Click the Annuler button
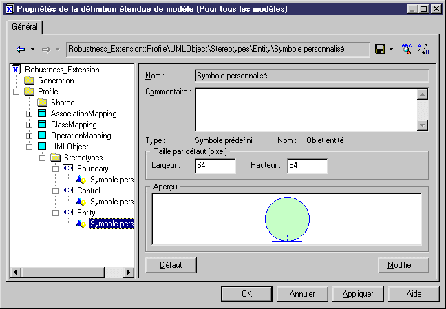 coord(302,294)
